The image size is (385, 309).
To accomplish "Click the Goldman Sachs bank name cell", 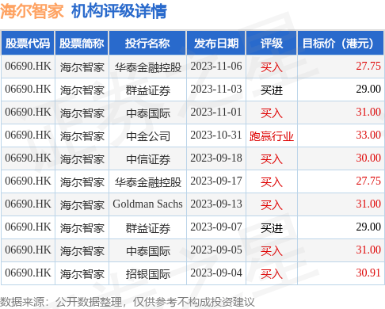I will 147,204.
